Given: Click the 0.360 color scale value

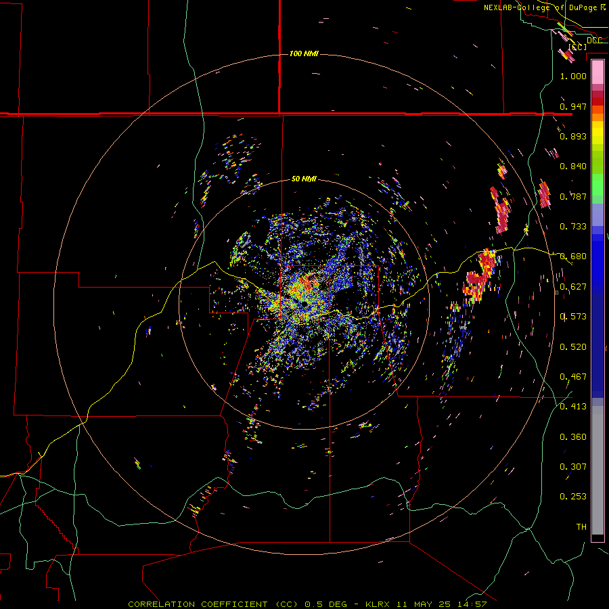Looking at the screenshot, I should [573, 437].
